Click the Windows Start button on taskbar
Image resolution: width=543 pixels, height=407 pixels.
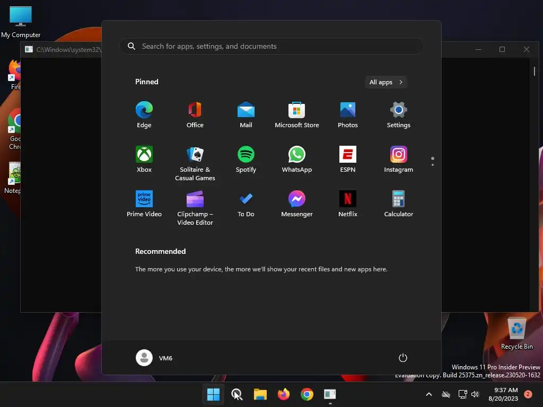213,394
